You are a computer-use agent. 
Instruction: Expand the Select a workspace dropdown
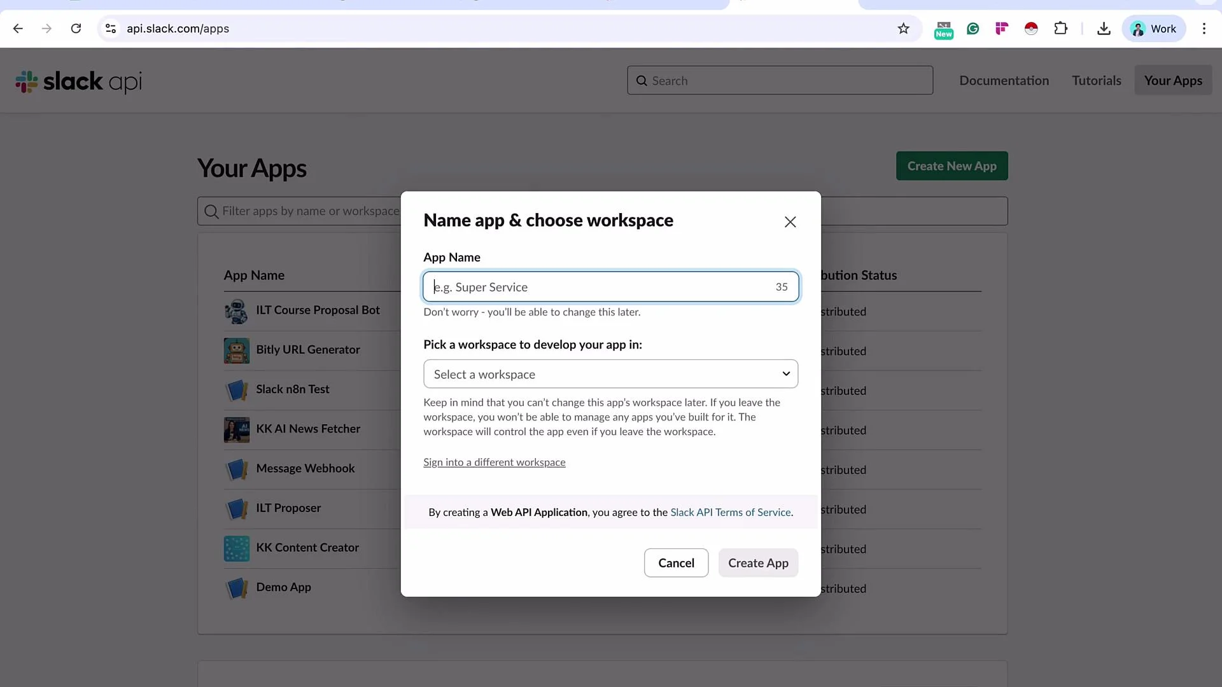click(610, 374)
